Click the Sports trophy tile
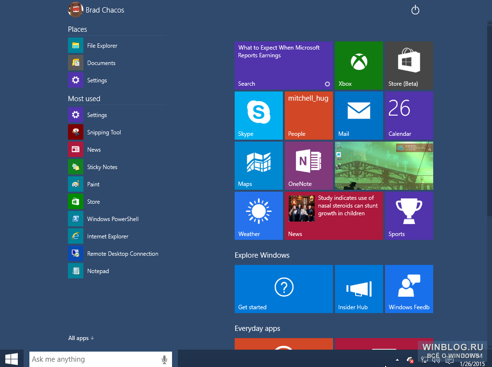This screenshot has width=492, height=367. 409,216
